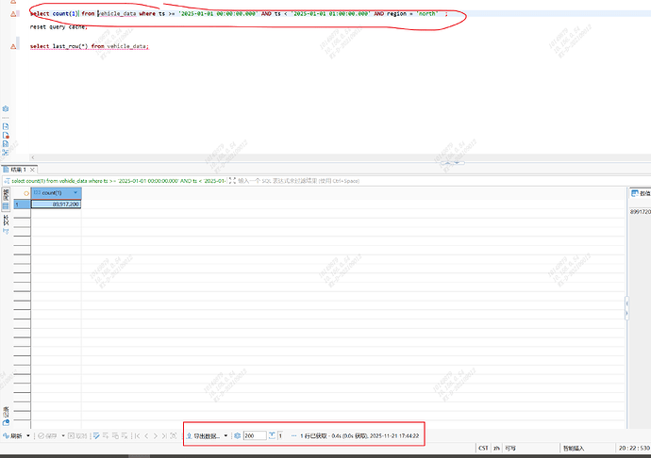Click the Cancel button in the results toolbar
Viewport: 651px width, 458px height.
(x=77, y=435)
